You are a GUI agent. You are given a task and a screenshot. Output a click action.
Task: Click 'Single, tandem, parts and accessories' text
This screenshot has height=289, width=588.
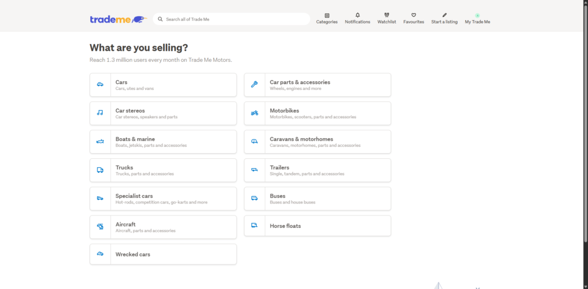pyautogui.click(x=307, y=174)
